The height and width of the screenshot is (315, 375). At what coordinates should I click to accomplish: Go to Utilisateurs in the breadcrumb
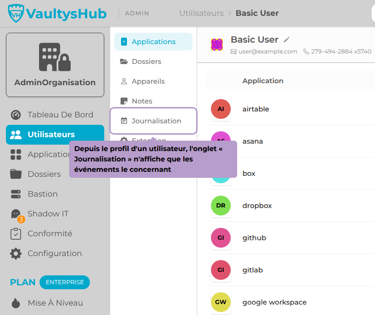[x=202, y=13]
